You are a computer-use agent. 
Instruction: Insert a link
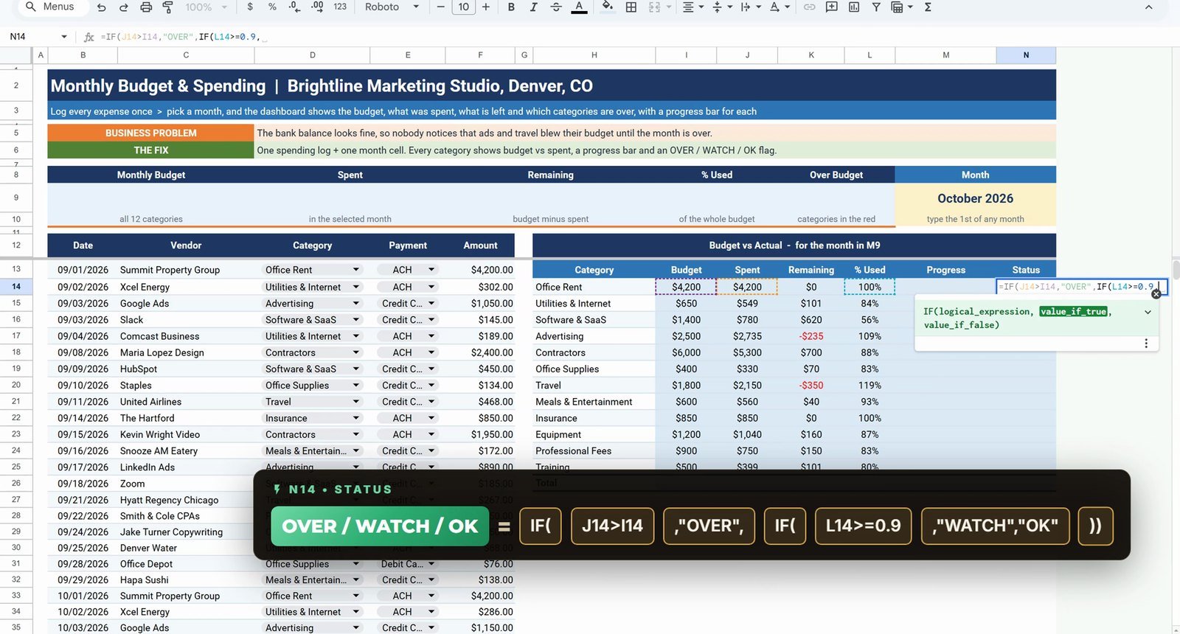pos(809,7)
